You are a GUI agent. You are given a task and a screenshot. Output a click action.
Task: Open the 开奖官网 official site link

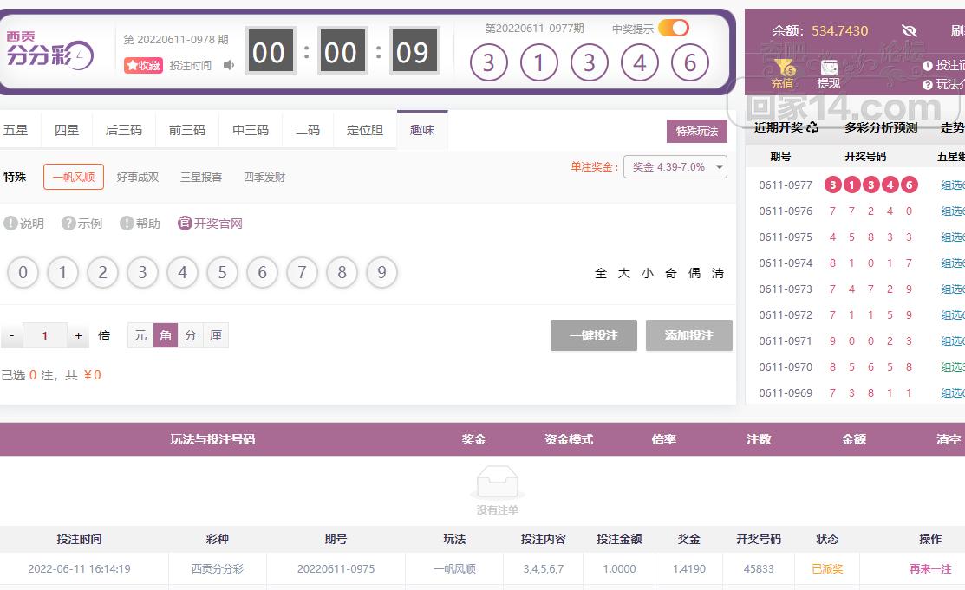(210, 224)
